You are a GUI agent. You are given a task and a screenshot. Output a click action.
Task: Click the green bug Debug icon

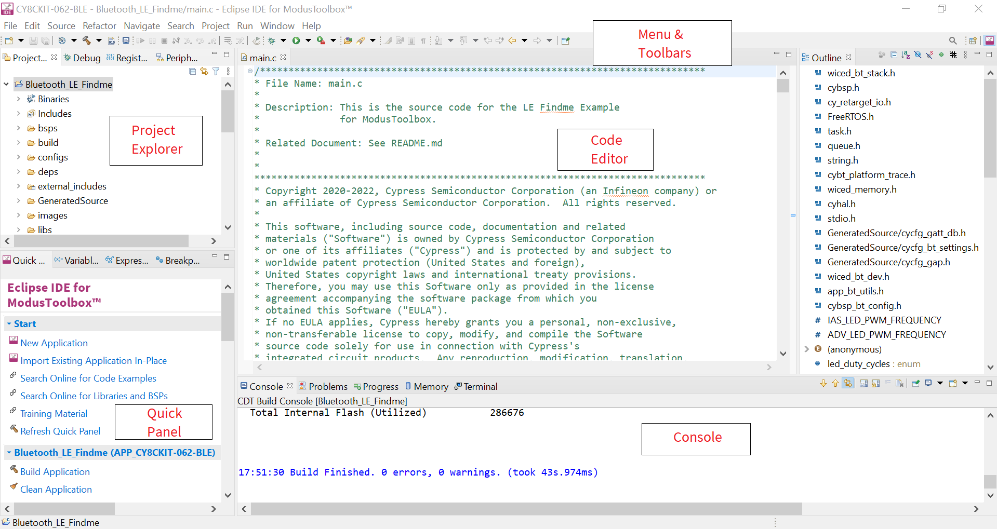coord(271,40)
